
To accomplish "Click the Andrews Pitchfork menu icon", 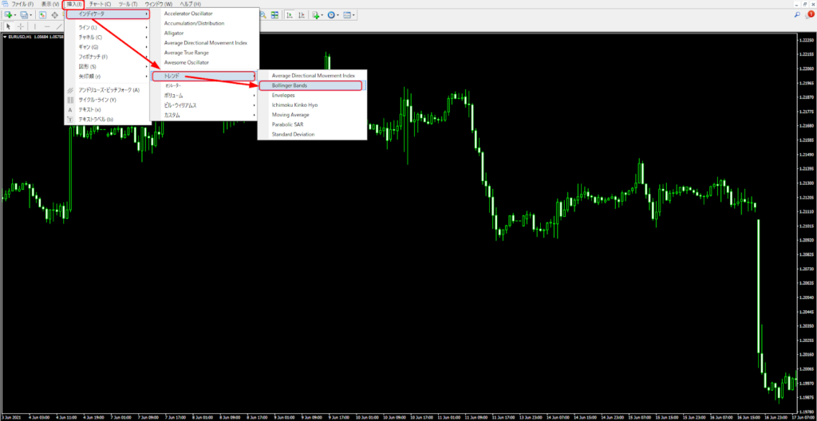I will [70, 90].
